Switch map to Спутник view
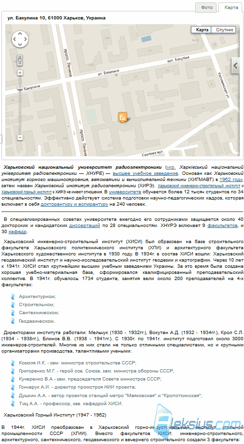Viewport: 244px width, 444px height. (x=224, y=29)
